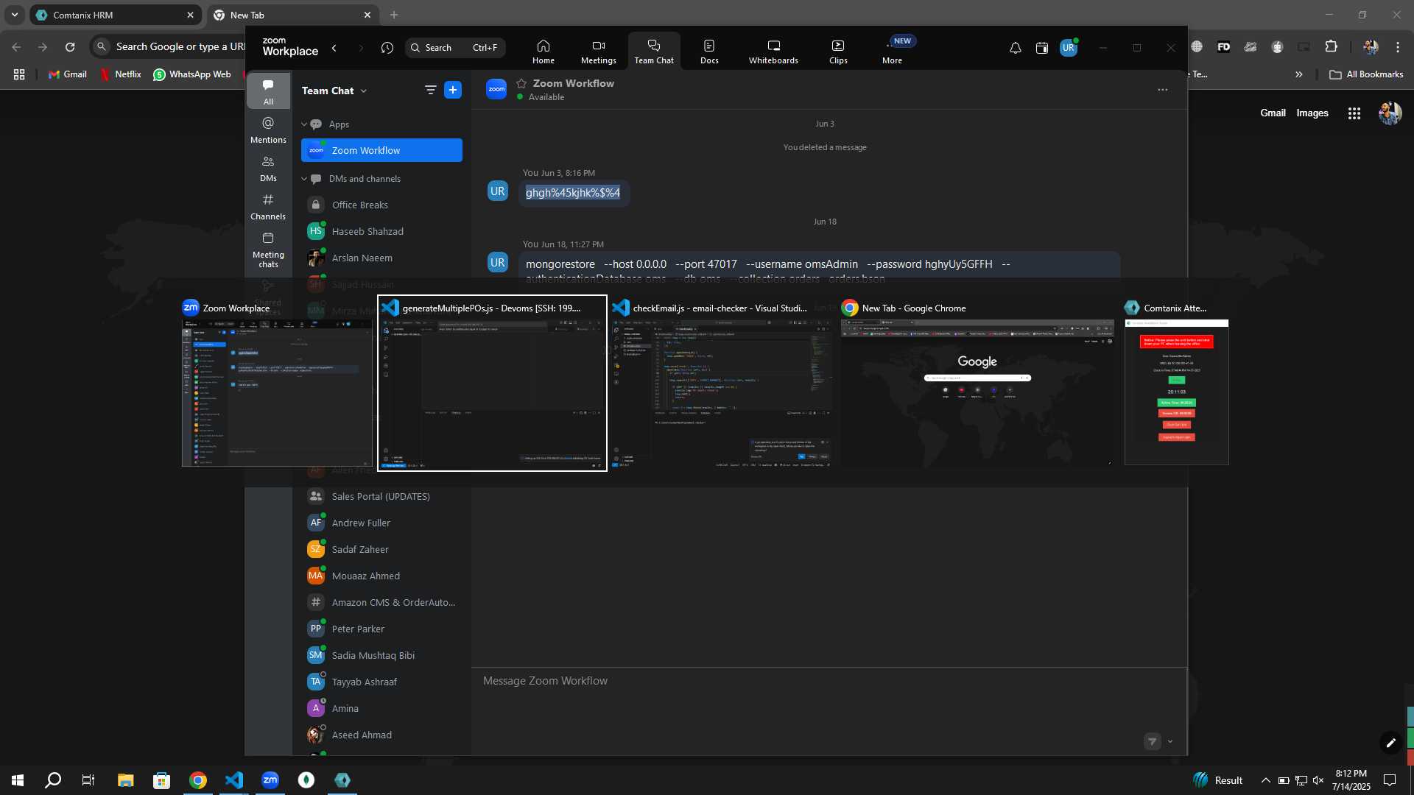This screenshot has width=1414, height=795.
Task: Open Tayyab Ashraaf chat
Action: tap(381, 682)
